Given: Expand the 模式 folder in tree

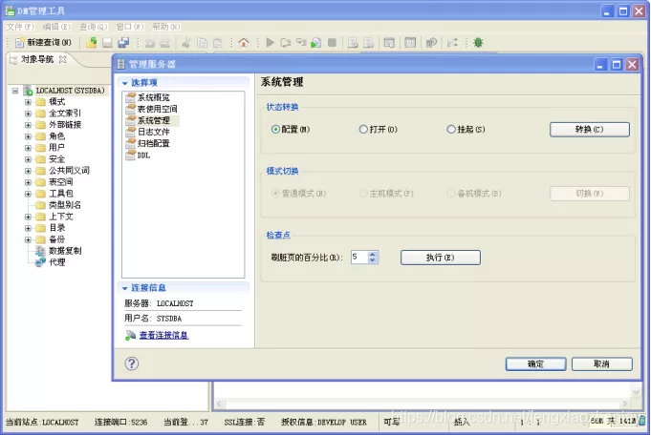Looking at the screenshot, I should tap(28, 102).
